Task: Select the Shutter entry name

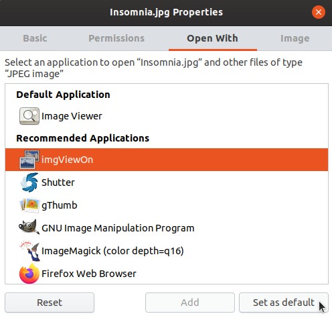Action: (58, 182)
